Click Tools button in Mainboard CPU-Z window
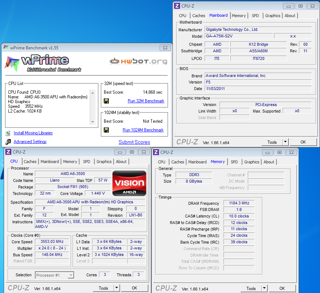Image resolution: width=320 pixels, height=293 pixels. coord(272,142)
